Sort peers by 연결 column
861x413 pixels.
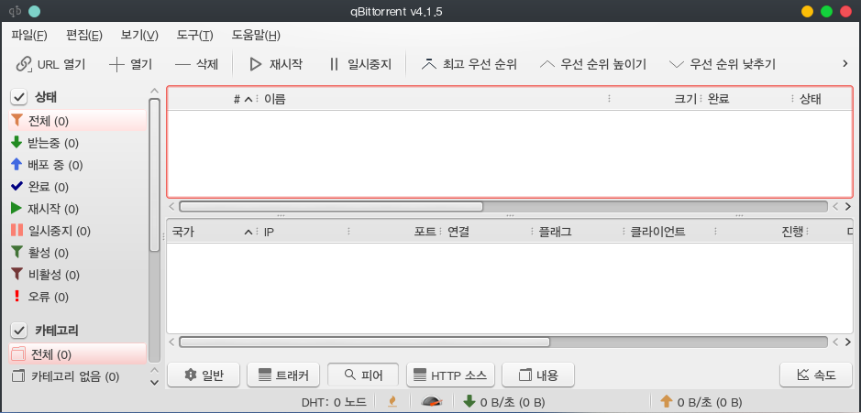tap(487, 232)
